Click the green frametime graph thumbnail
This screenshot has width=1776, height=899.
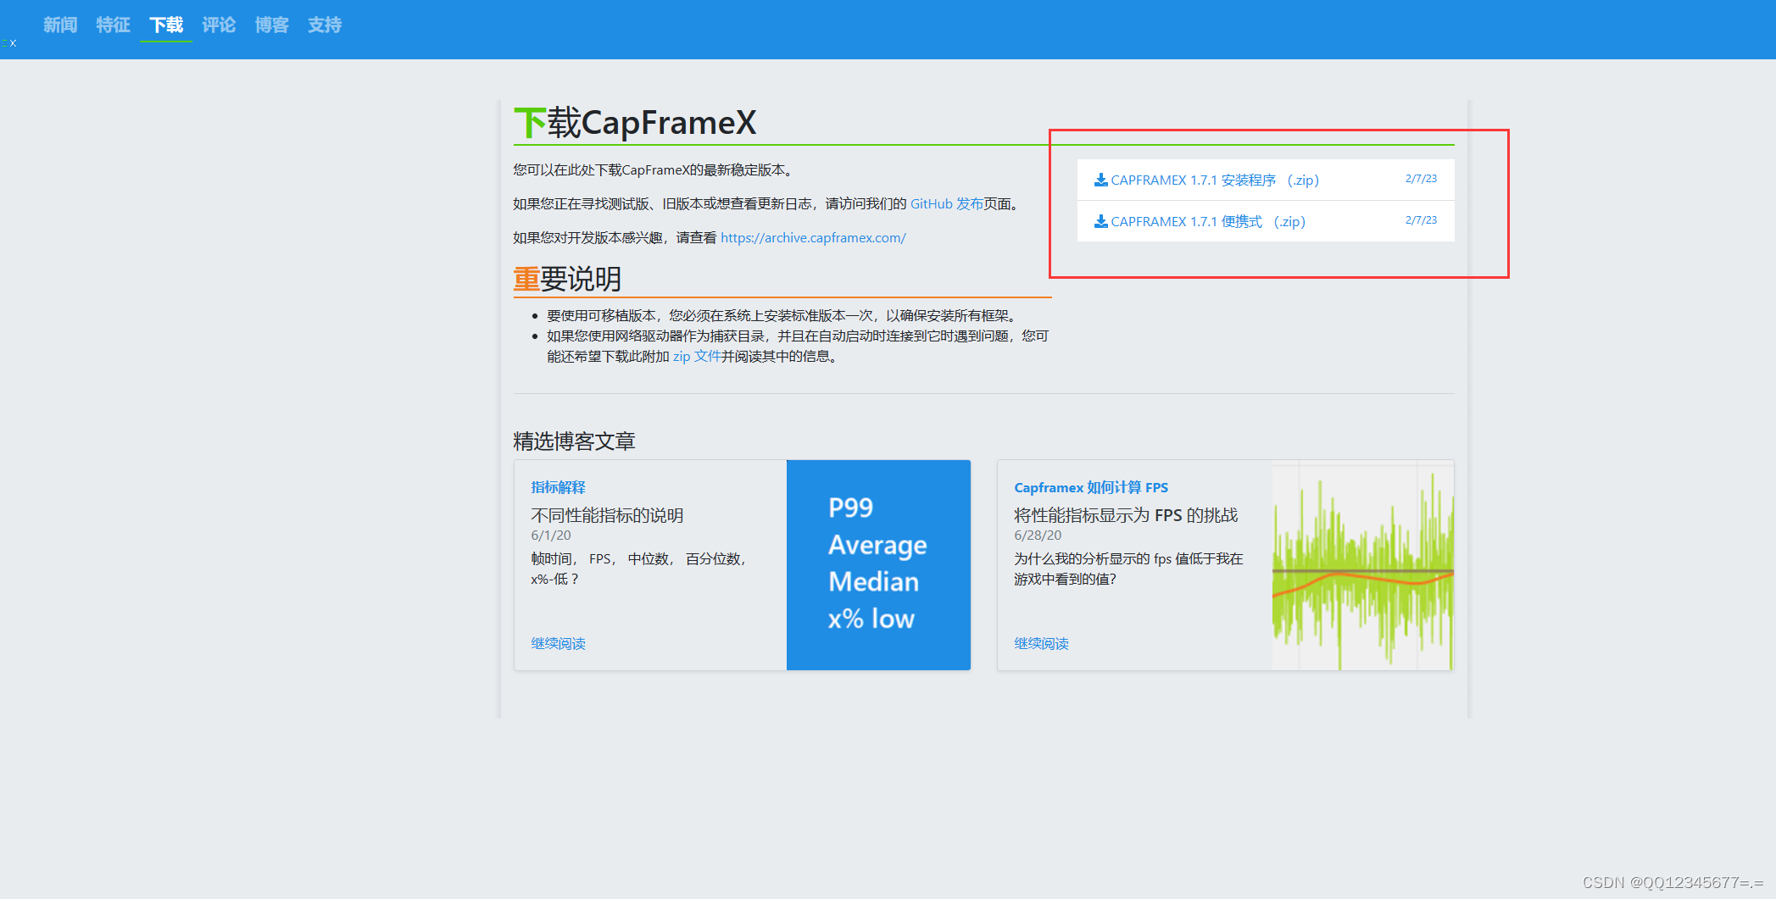pyautogui.click(x=1363, y=565)
